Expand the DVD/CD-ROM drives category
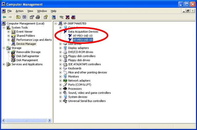The image size is (197, 130). (x=60, y=52)
